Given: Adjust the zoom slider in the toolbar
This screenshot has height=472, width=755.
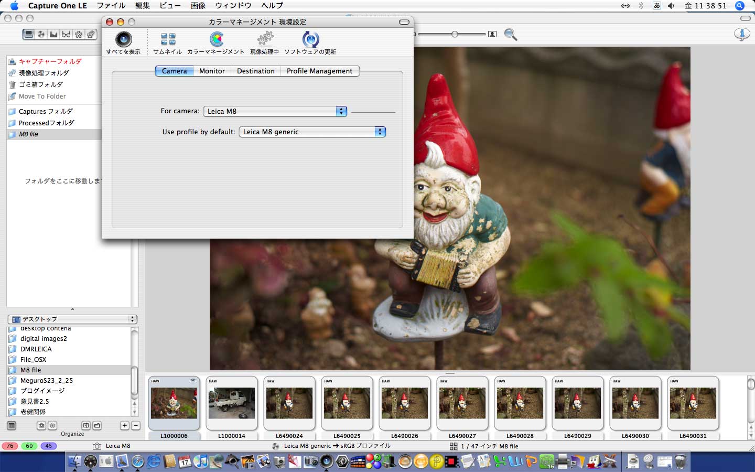Looking at the screenshot, I should click(x=455, y=34).
